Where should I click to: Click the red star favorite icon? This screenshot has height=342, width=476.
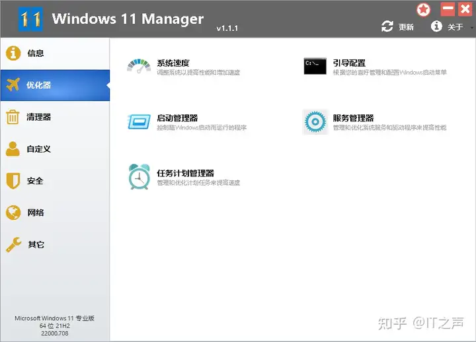pyautogui.click(x=423, y=10)
